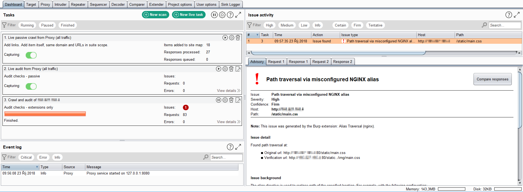The image size is (523, 192).
Task: Toggle the Error event log filter
Action: (x=43, y=157)
